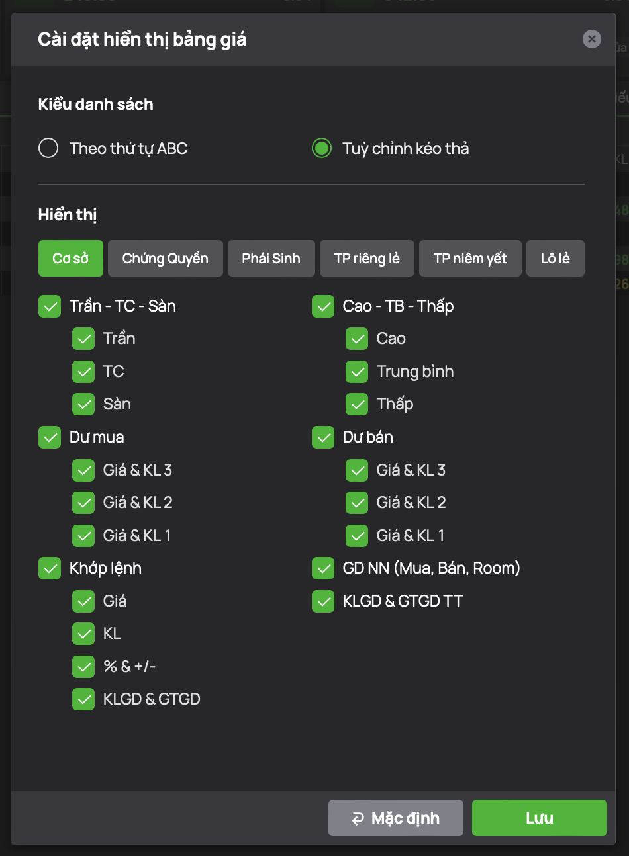Uncheck the 'Trần - TC - Sàn' group checkbox

click(50, 306)
